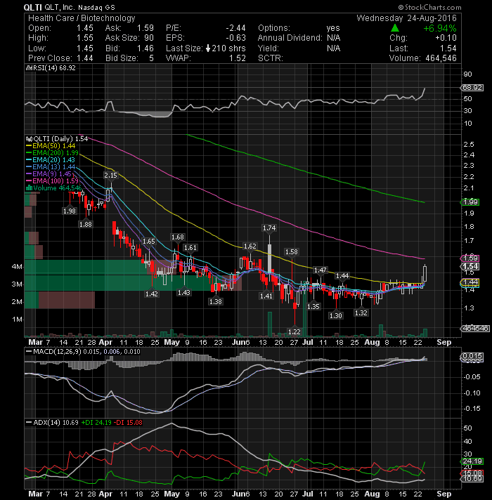Viewport: 492px width, 500px height.
Task: Click the green 24.19 ADX axis tag
Action: click(472, 461)
